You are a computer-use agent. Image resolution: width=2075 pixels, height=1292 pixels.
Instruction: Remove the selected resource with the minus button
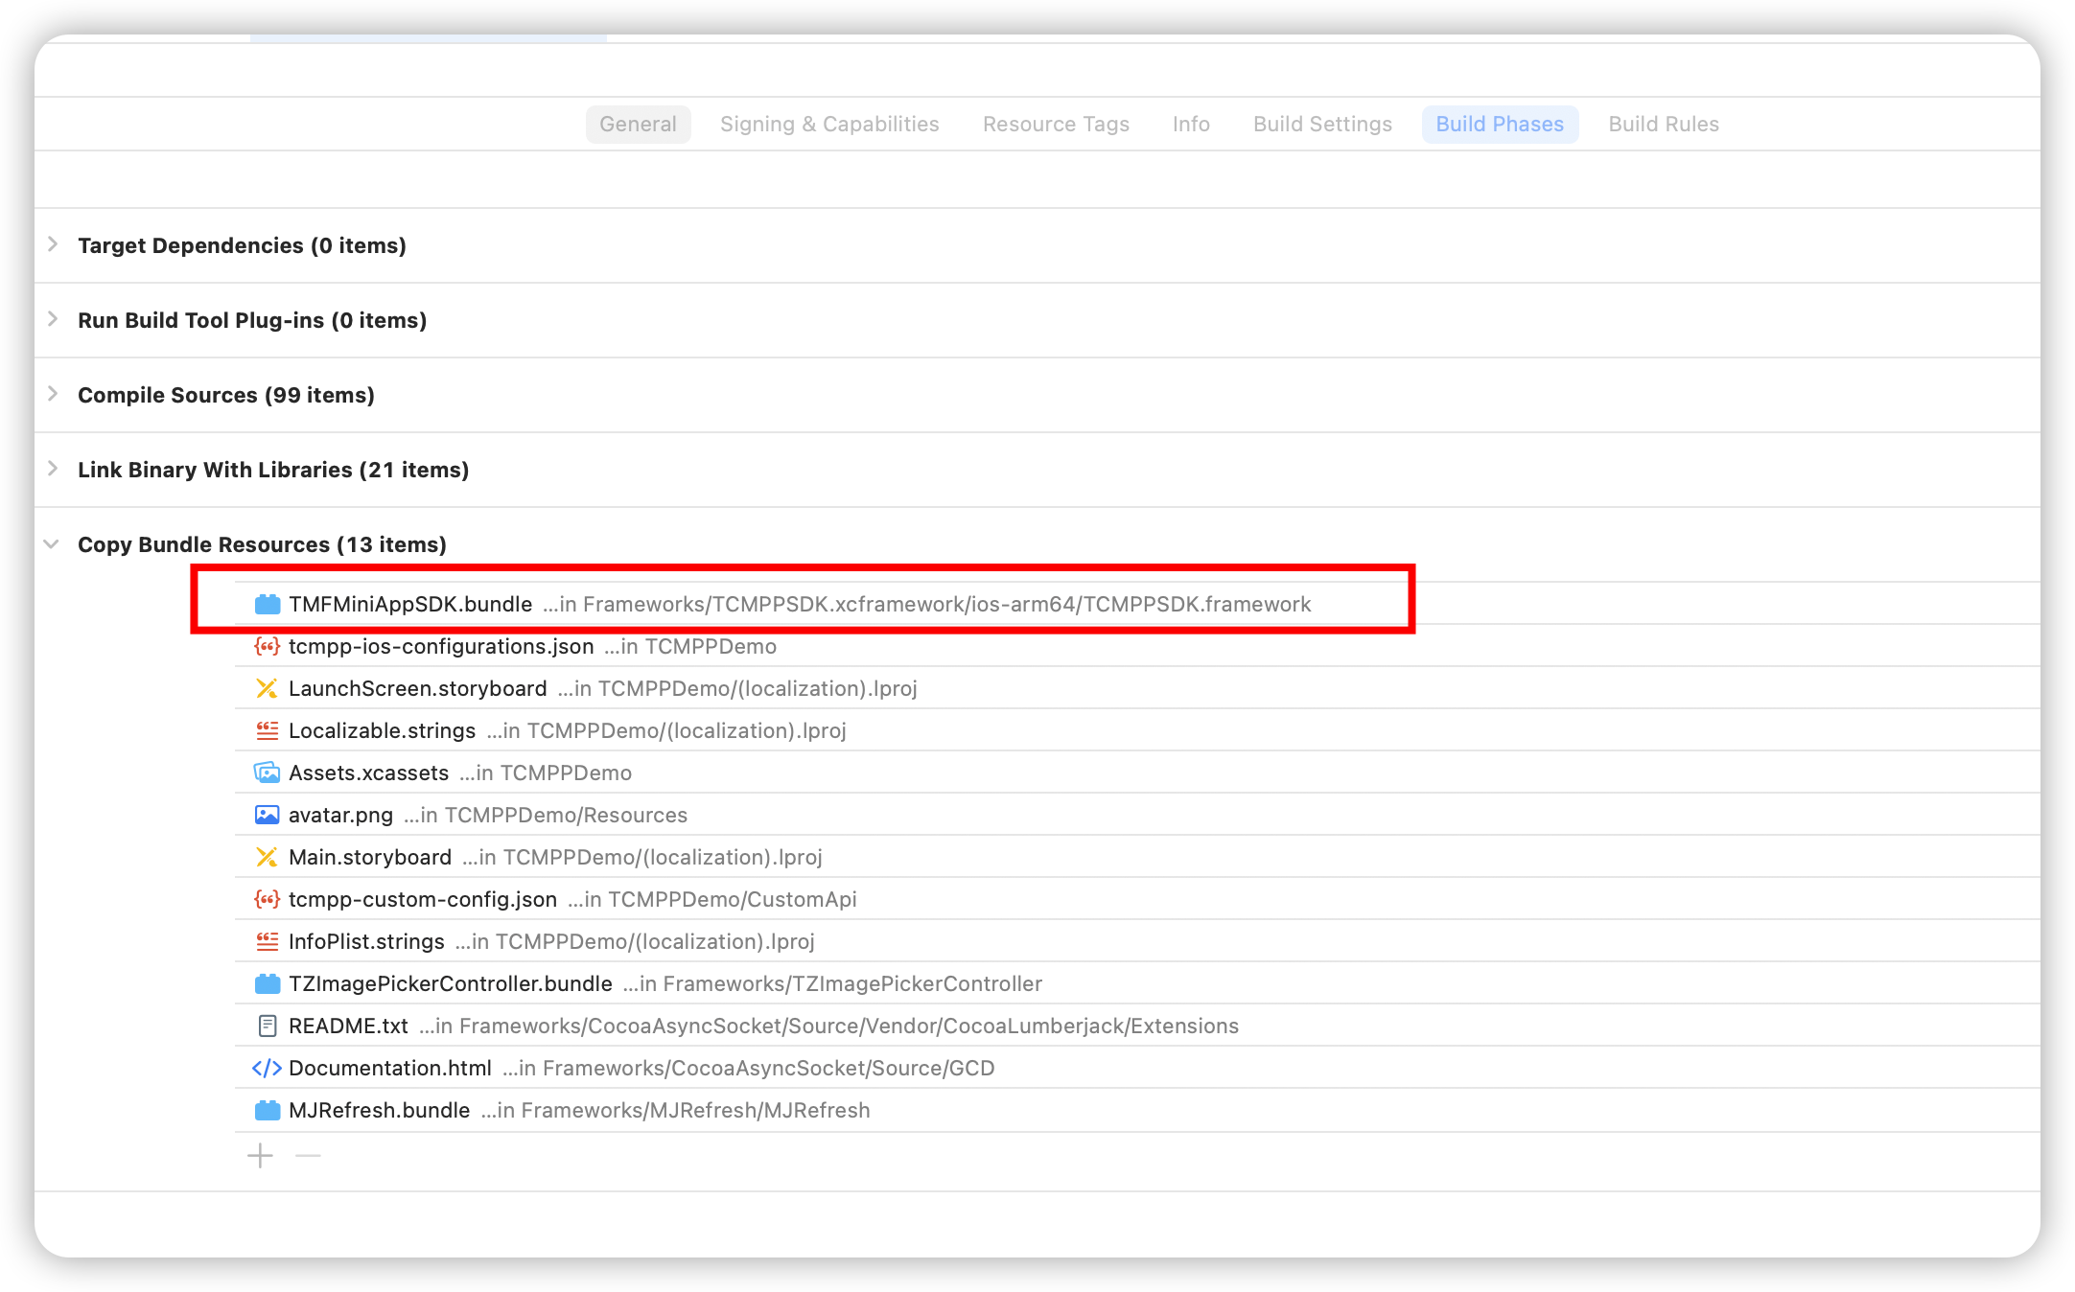click(x=308, y=1156)
